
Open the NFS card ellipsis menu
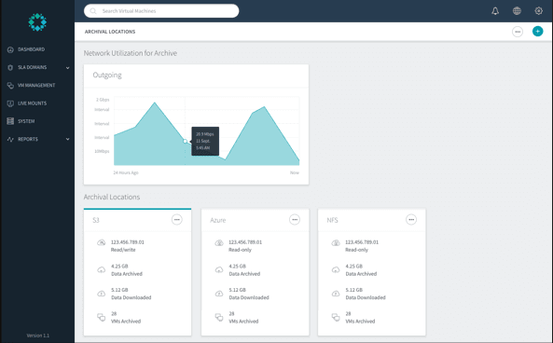tap(411, 220)
